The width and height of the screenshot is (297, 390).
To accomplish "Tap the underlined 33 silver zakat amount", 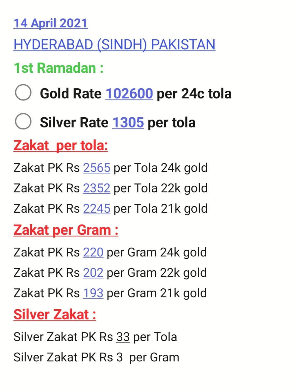I will 123,337.
